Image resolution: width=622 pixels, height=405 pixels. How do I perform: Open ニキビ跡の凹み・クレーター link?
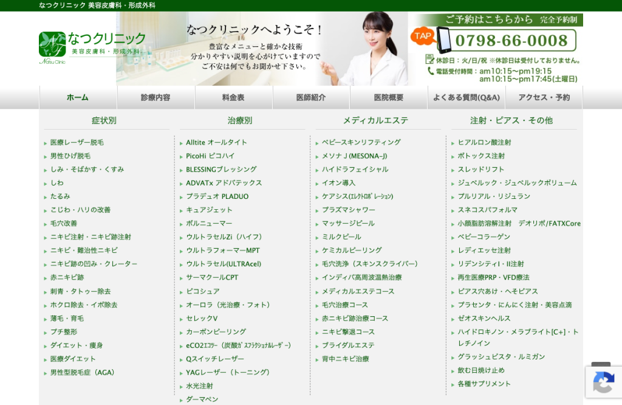tap(94, 264)
